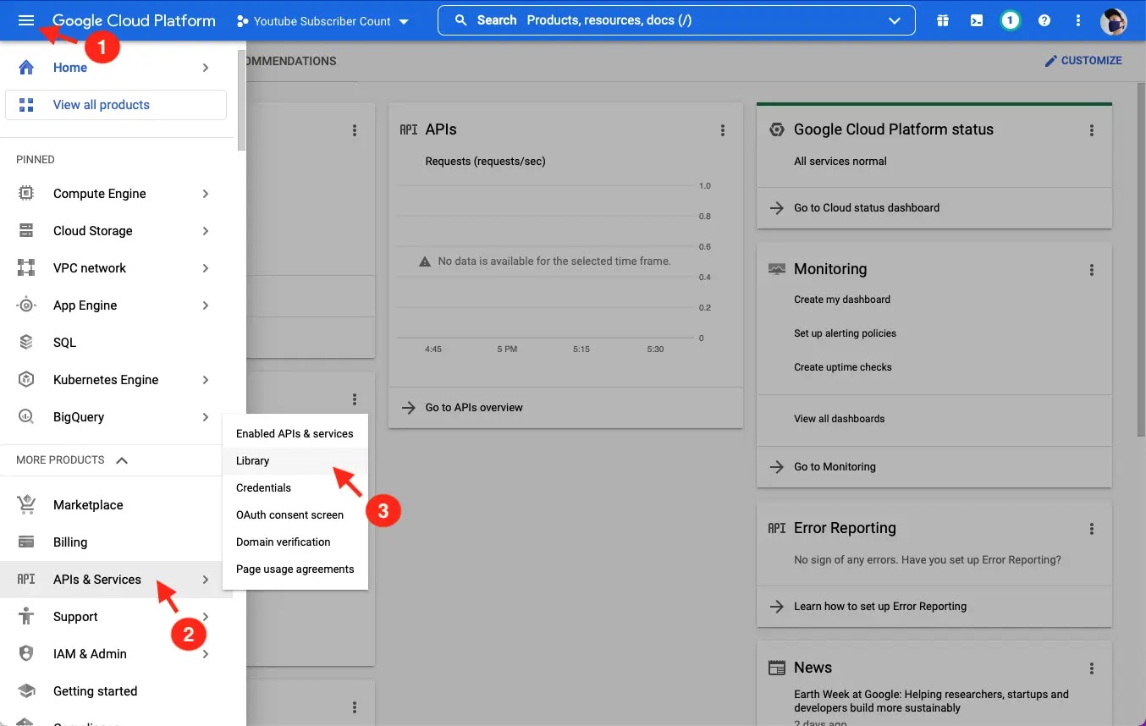This screenshot has width=1146, height=726.
Task: Click the Kubernetes Engine icon
Action: (x=26, y=380)
